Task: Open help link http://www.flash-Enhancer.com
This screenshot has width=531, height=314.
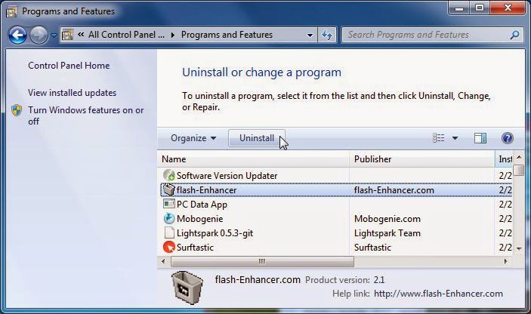Action: [x=438, y=294]
